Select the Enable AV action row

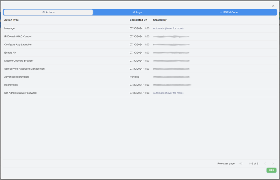(10, 53)
